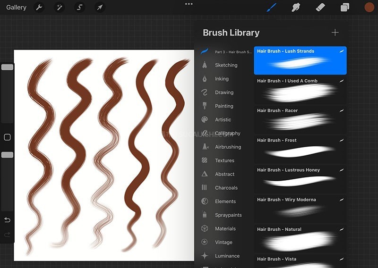Activate the Selection S-shaped tool
378x268 pixels.
(79, 8)
